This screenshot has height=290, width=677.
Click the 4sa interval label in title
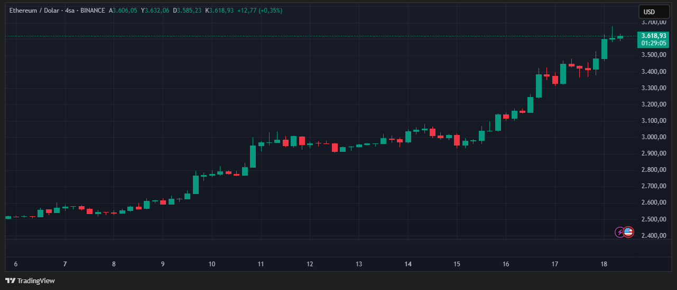[x=70, y=11]
